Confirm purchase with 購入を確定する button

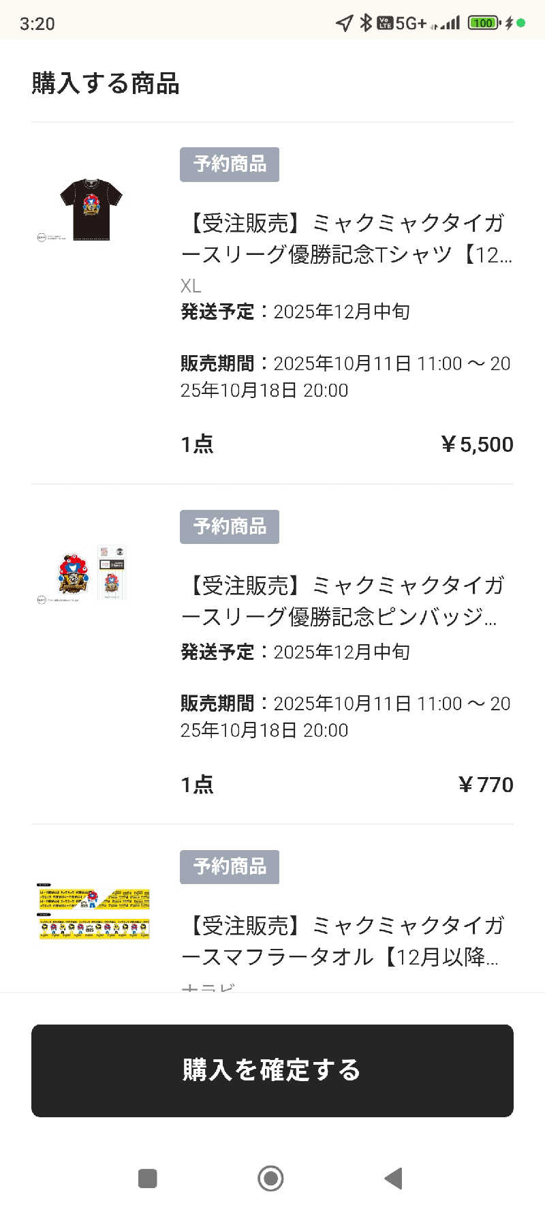click(x=272, y=1070)
